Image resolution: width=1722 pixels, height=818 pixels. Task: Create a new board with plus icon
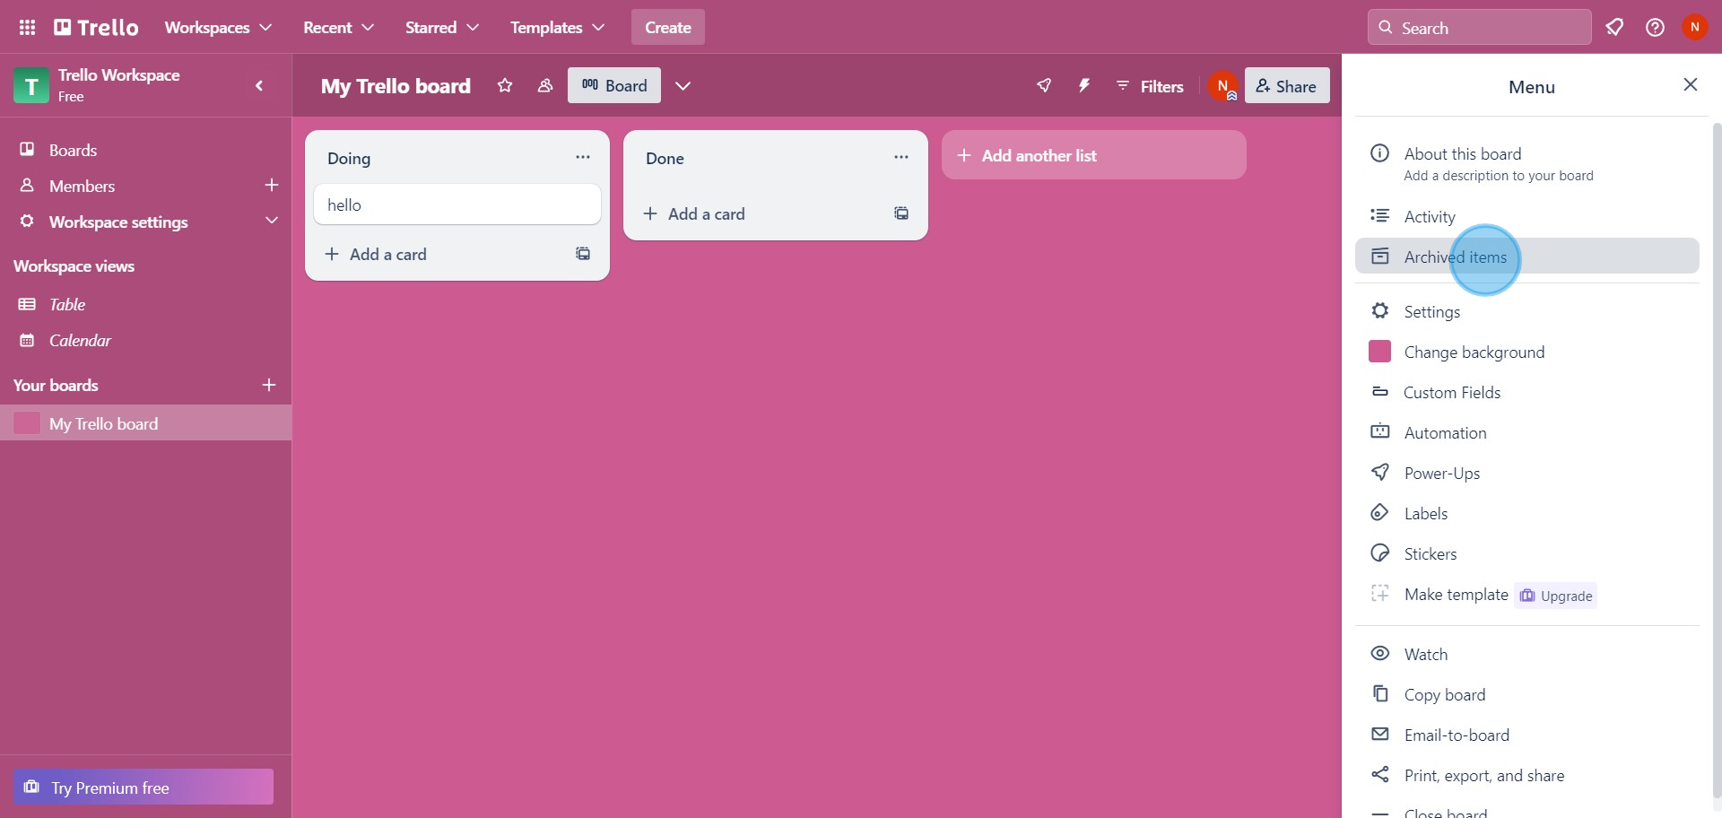(x=269, y=386)
